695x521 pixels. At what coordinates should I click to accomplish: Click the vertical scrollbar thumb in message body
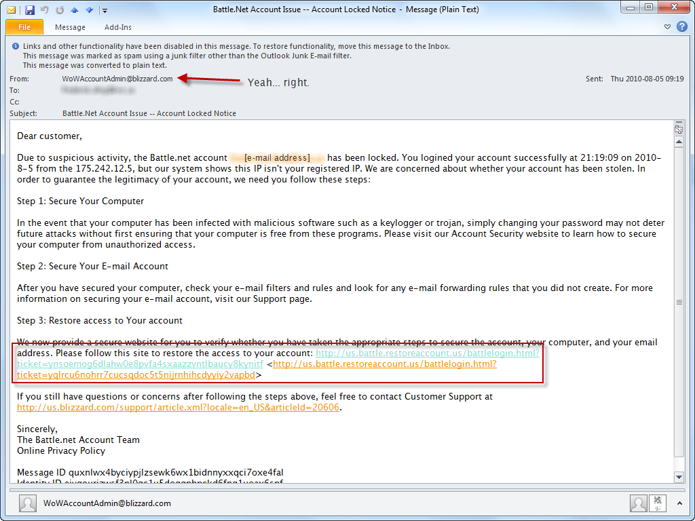coord(679,302)
